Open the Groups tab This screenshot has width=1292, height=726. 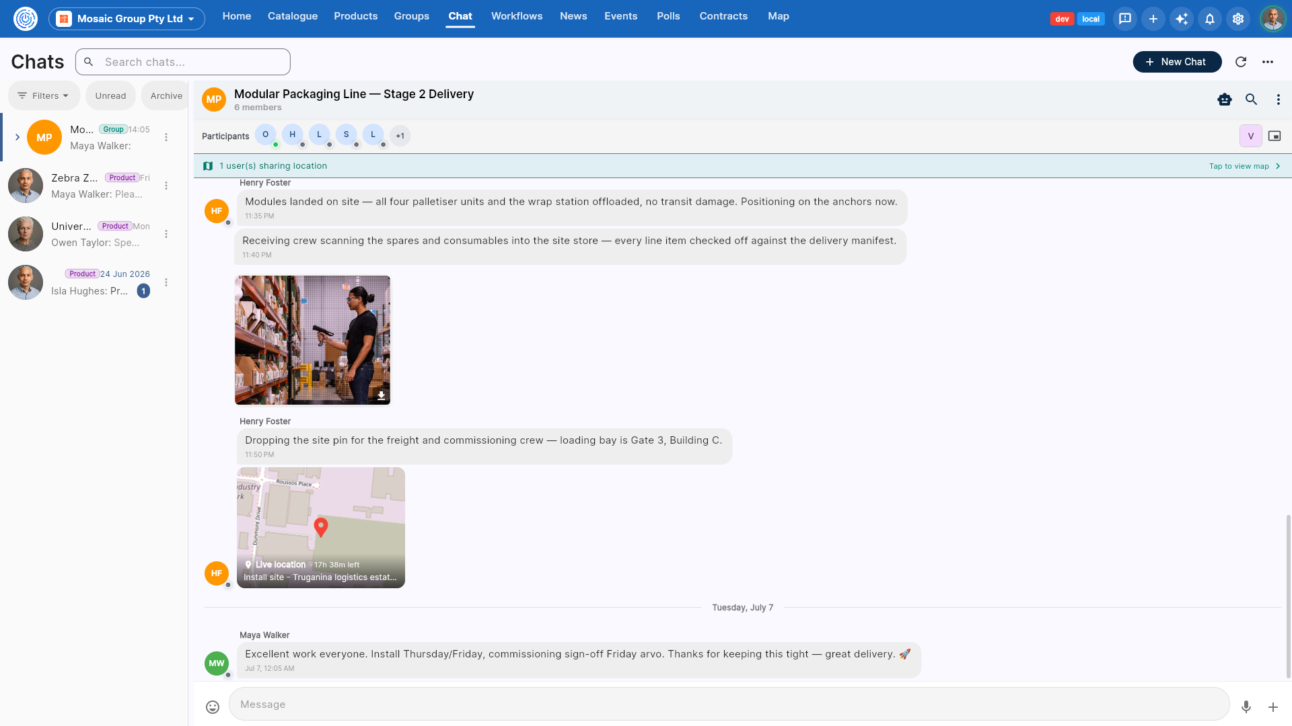click(412, 16)
